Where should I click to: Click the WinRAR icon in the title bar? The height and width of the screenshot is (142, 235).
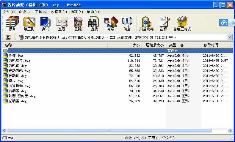coord(4,5)
